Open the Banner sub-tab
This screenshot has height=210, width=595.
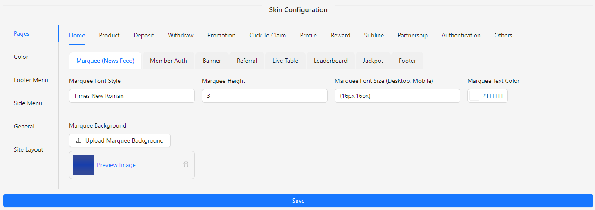coord(212,61)
